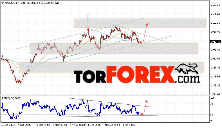Click the XAUUSD,H4 symbol title text

click(12, 3)
